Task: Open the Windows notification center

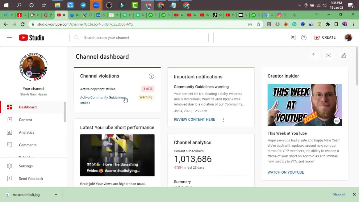Action: (350, 5)
